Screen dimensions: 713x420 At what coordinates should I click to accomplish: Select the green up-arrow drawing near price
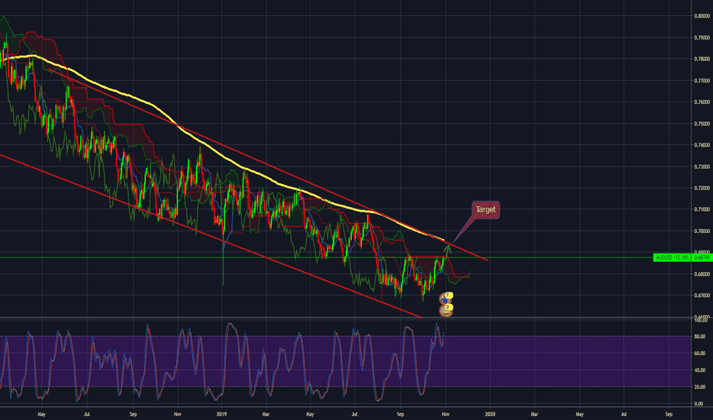click(448, 250)
